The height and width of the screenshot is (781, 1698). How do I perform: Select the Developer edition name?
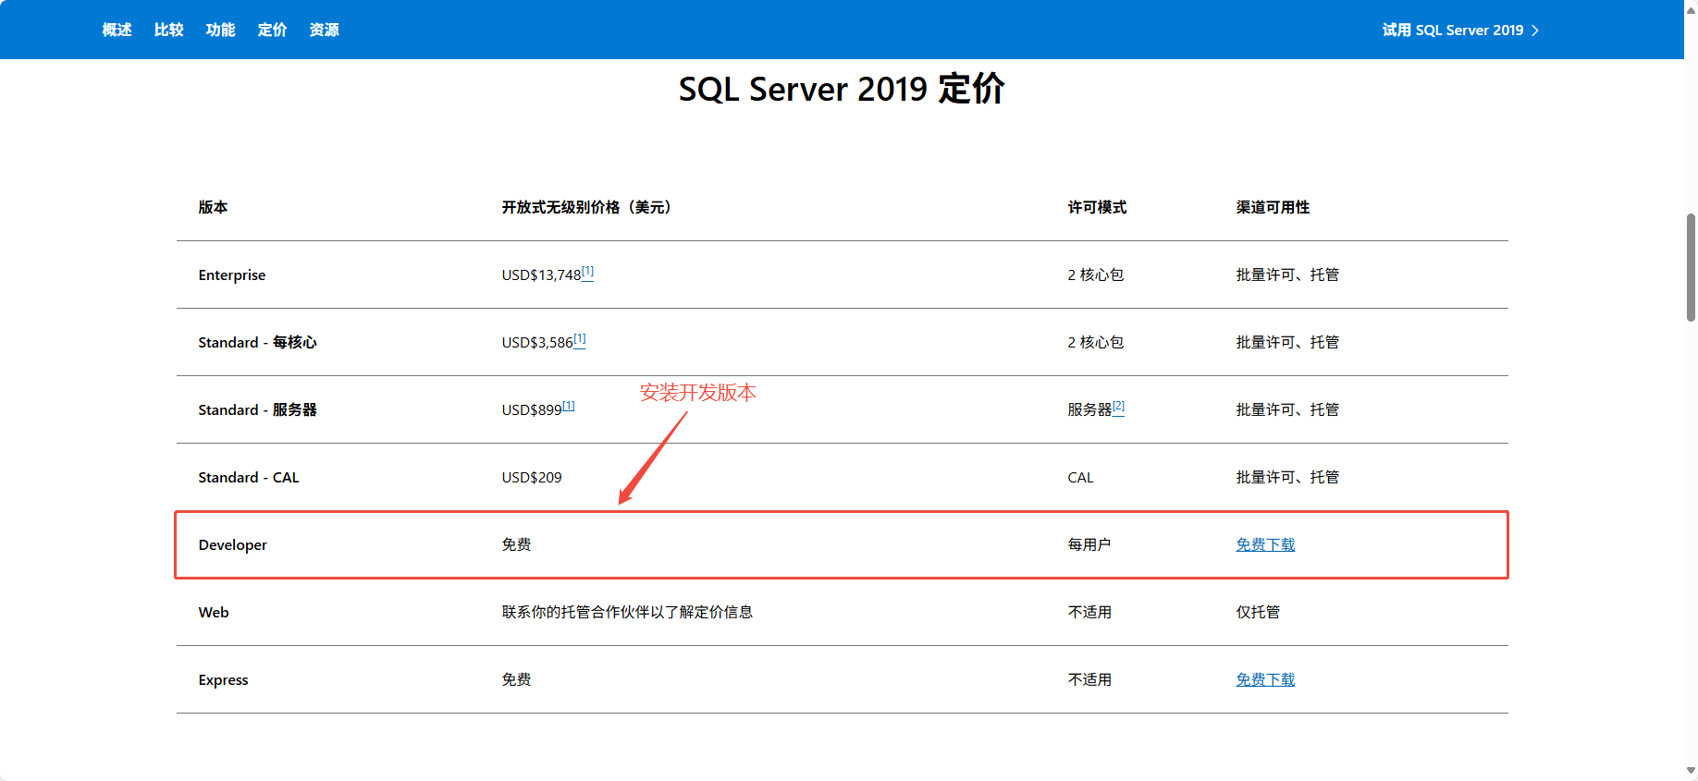coord(232,544)
